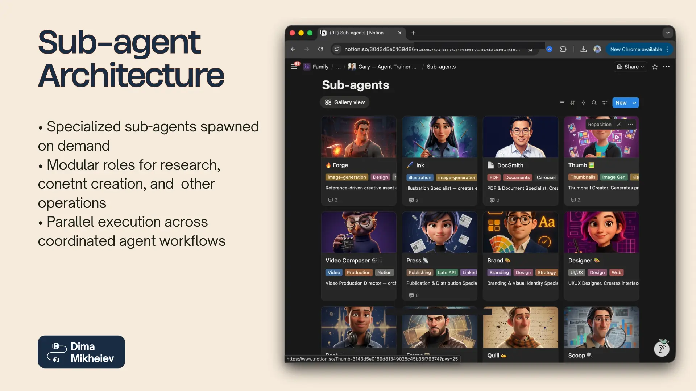Select the Gallery view tab
696x391 pixels.
(345, 102)
